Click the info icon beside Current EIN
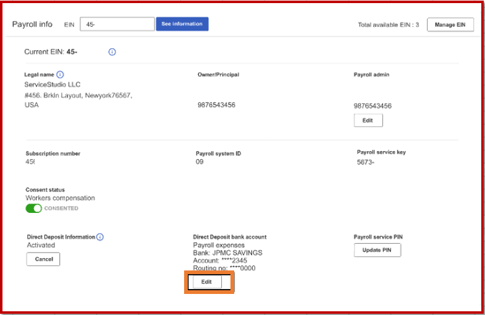The height and width of the screenshot is (315, 485). pyautogui.click(x=112, y=52)
